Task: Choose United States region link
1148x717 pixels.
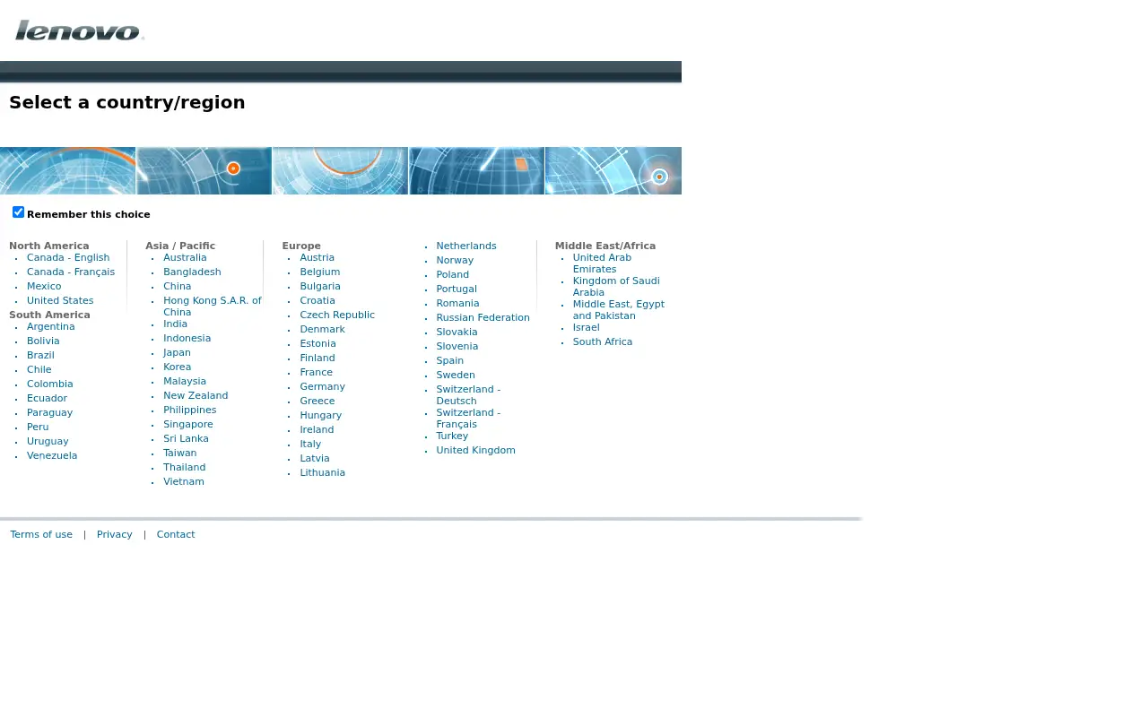Action: tap(60, 301)
